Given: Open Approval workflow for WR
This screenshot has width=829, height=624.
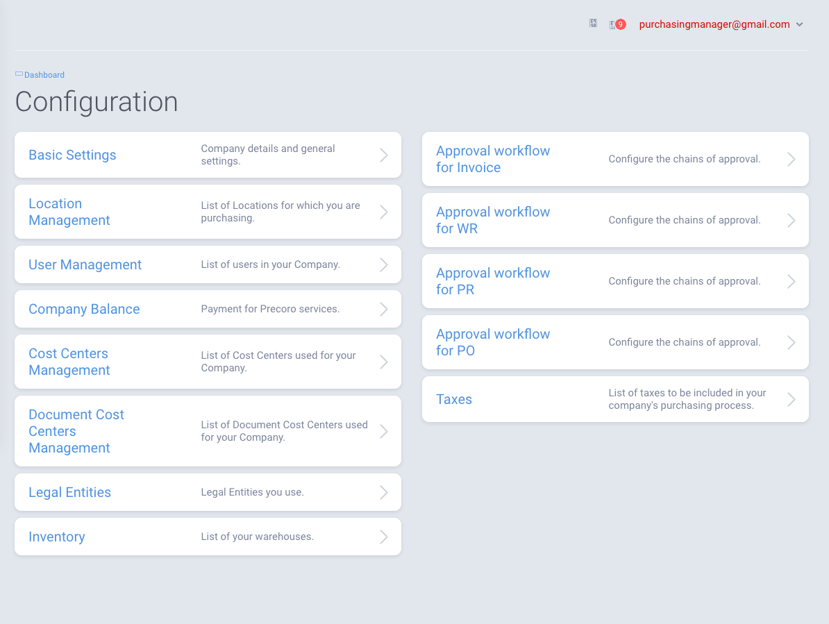Looking at the screenshot, I should [493, 220].
